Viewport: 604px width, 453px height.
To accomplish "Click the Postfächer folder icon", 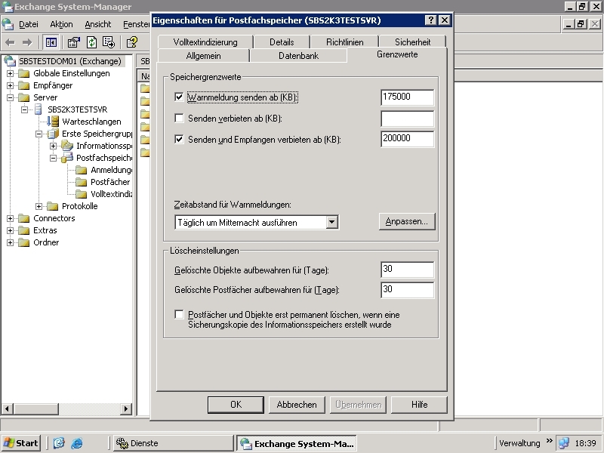I will pyautogui.click(x=82, y=182).
